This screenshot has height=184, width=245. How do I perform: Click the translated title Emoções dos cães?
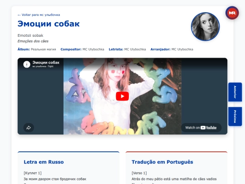tap(33, 41)
